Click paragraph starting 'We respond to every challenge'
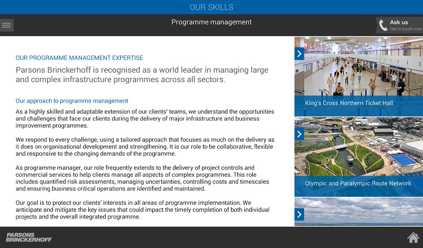This screenshot has height=248, width=423. point(145,147)
